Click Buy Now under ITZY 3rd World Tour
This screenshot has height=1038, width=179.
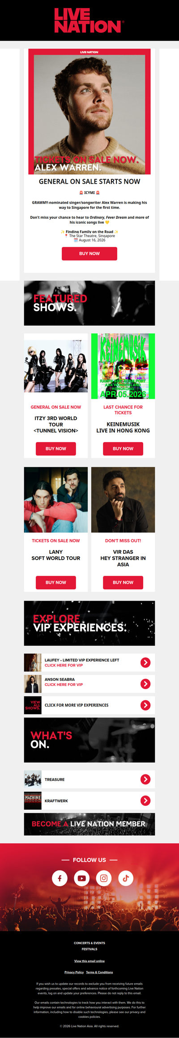point(56,449)
